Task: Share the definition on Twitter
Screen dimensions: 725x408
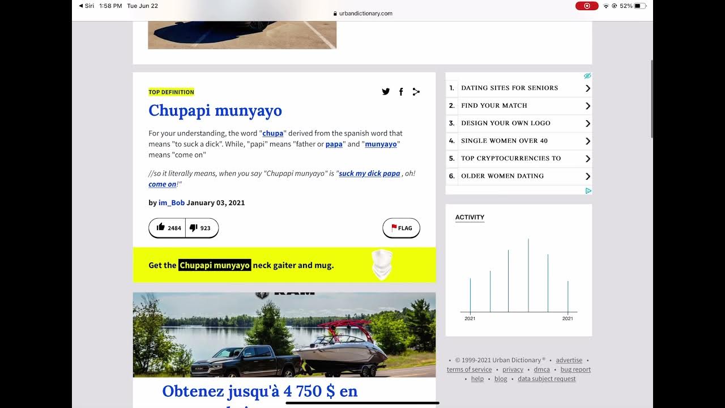Action: [x=386, y=92]
